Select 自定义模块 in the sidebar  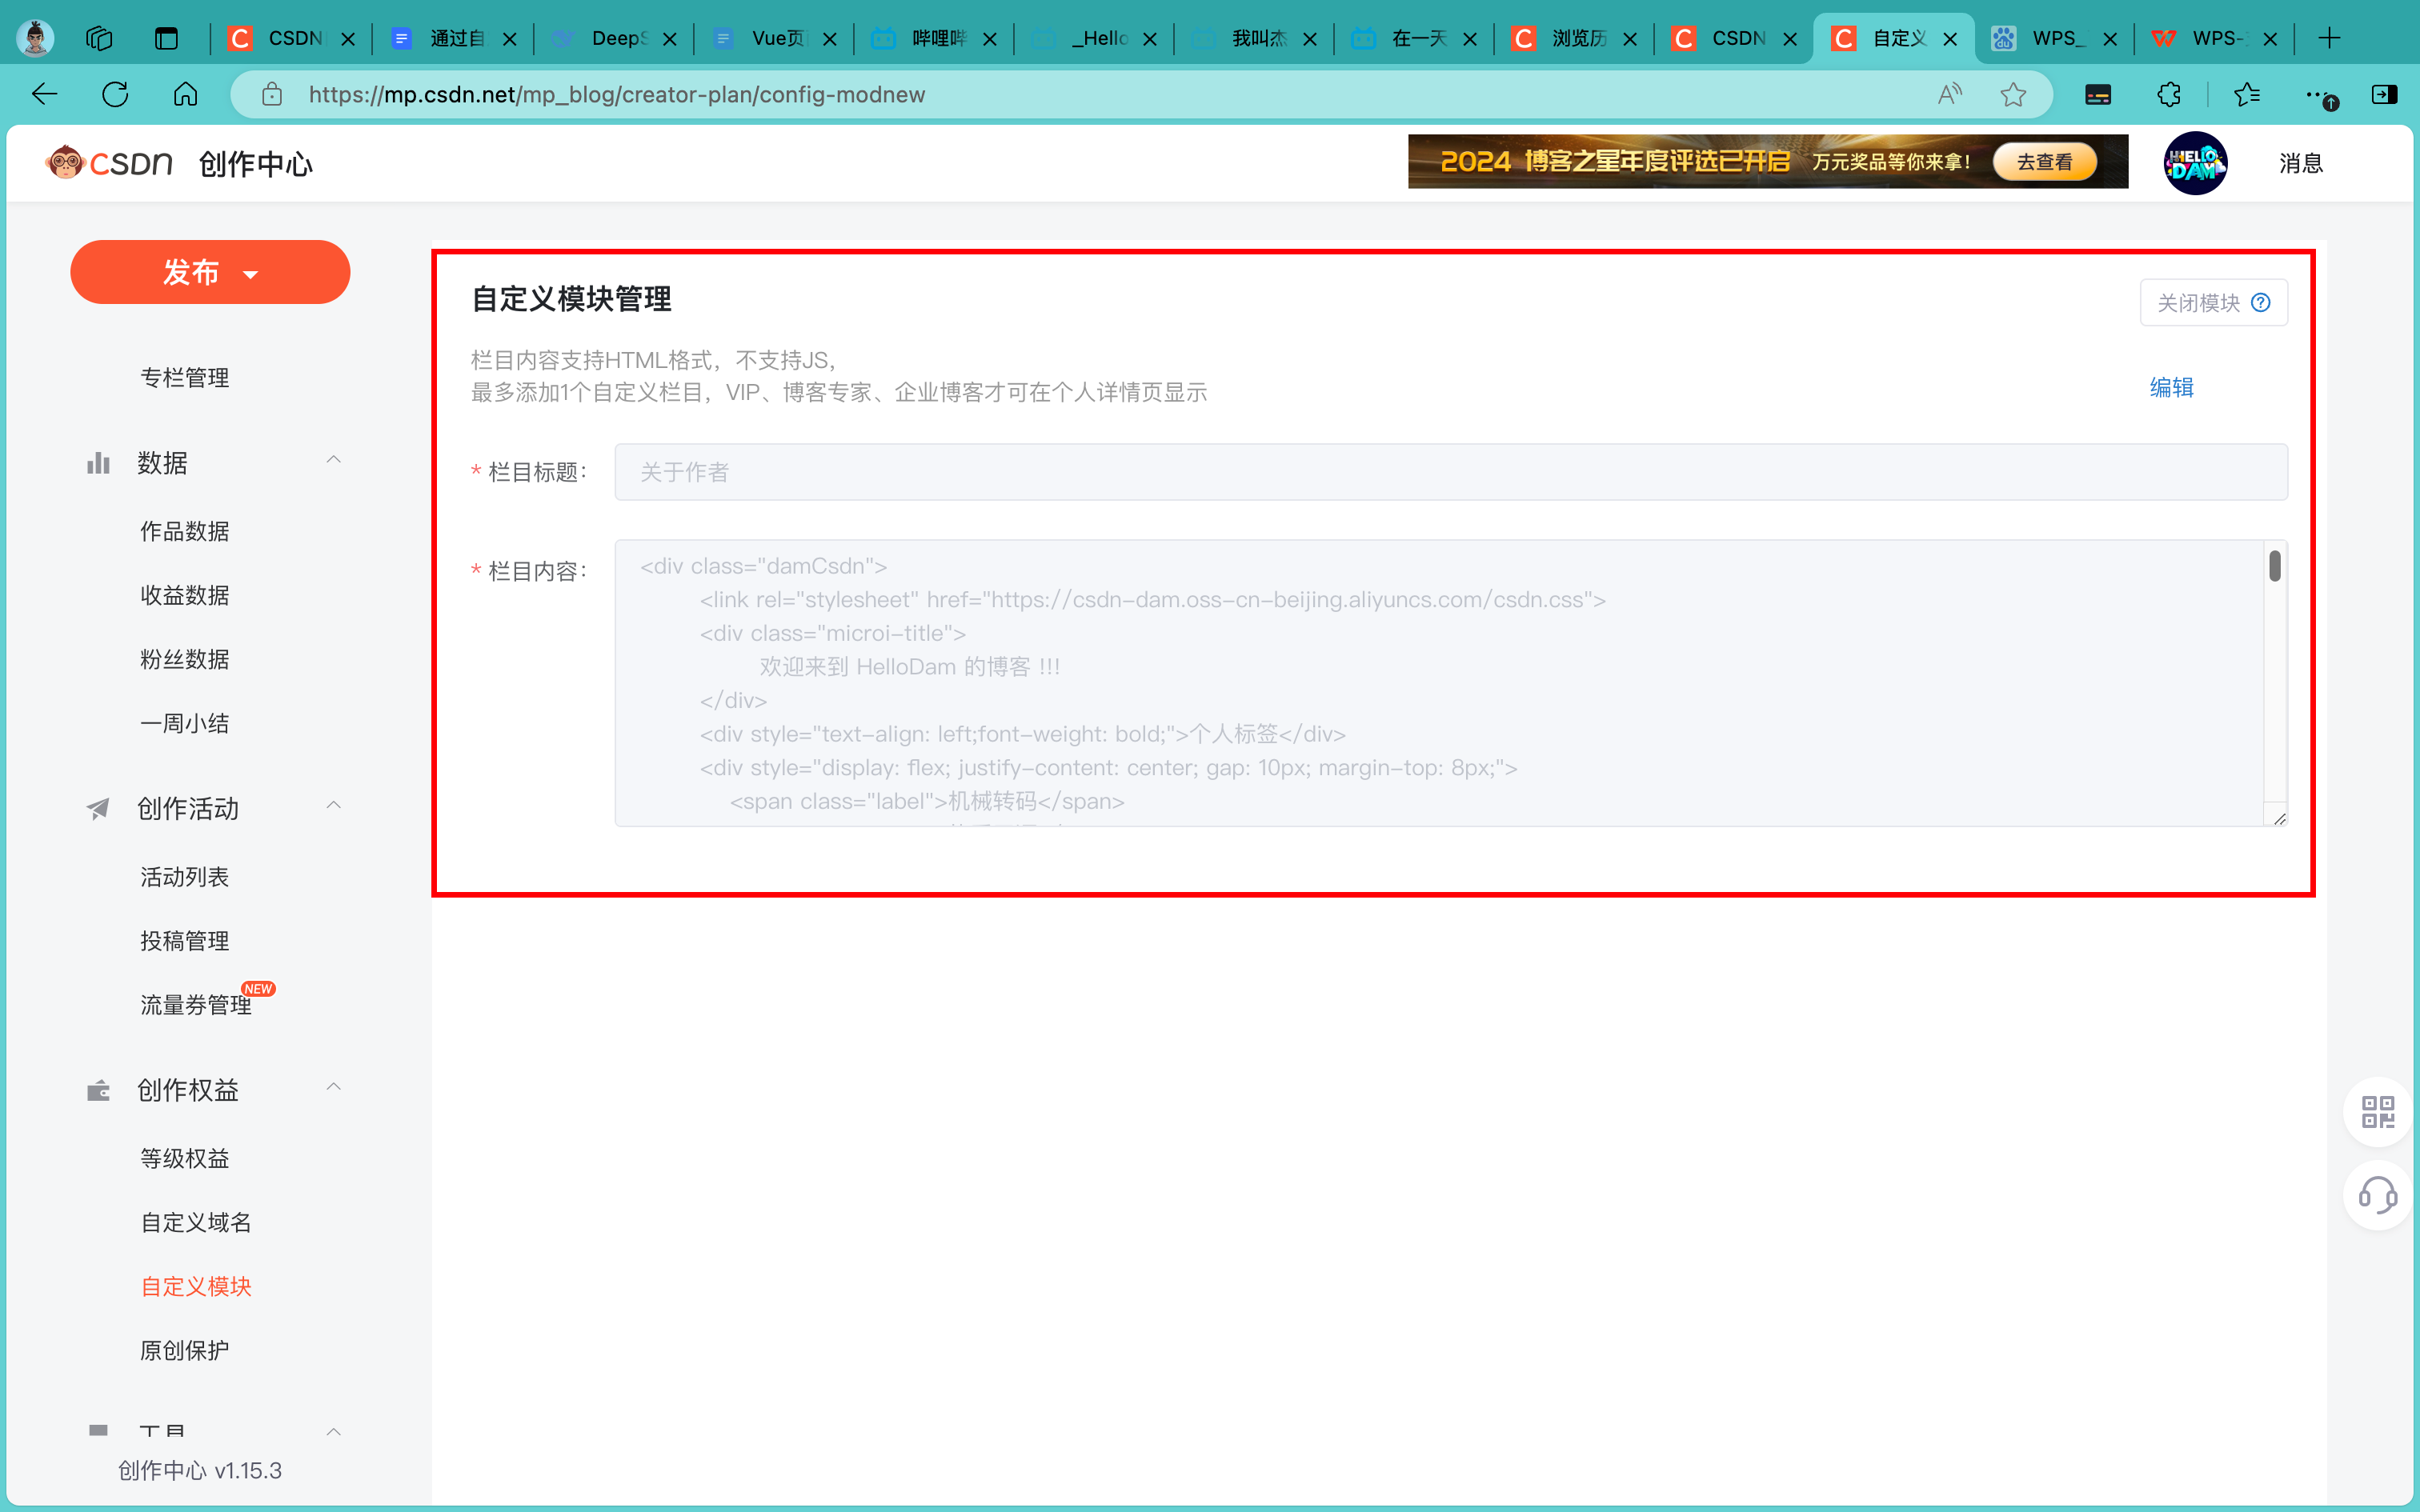point(196,1286)
